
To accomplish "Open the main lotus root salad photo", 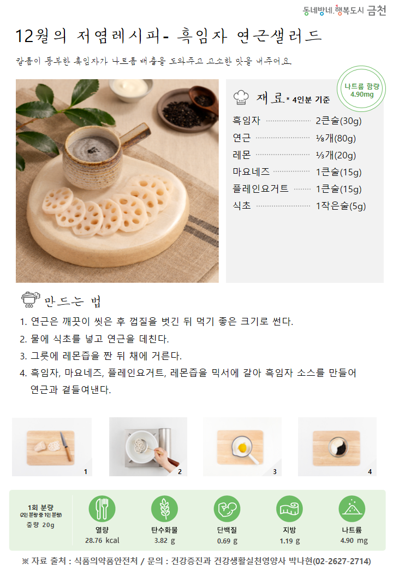I will 117,181.
